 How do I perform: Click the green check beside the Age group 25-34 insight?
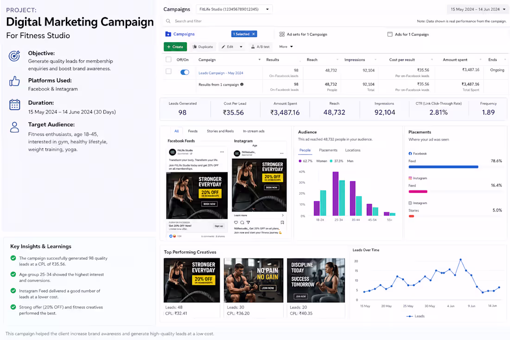[x=13, y=274]
